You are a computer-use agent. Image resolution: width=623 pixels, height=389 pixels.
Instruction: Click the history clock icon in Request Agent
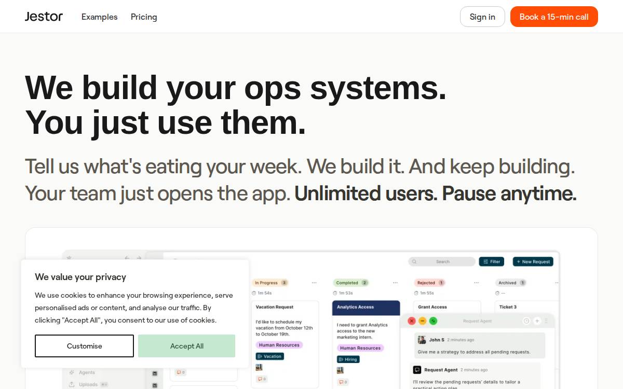tap(526, 321)
